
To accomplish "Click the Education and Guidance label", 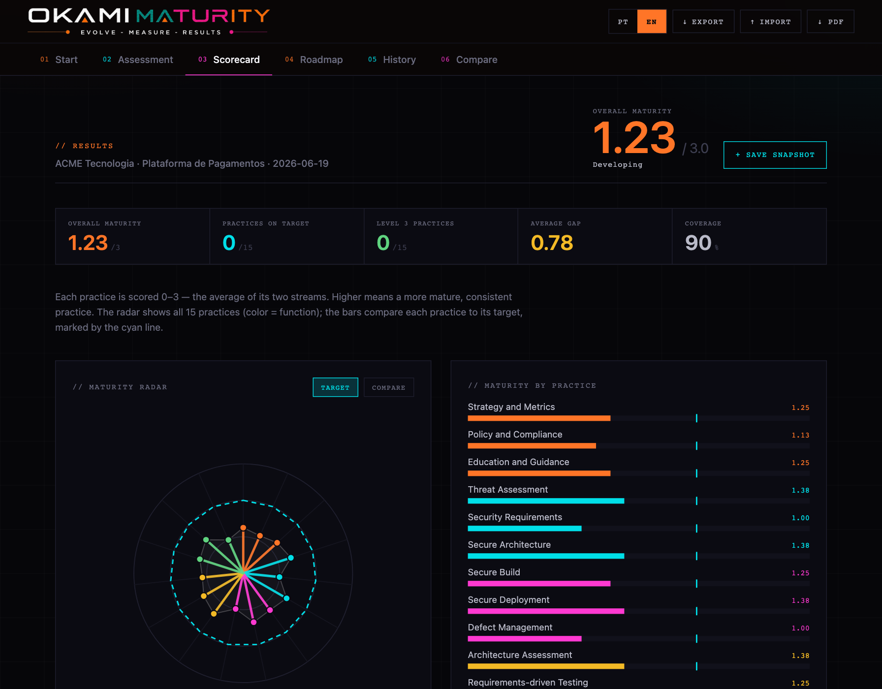I will pos(518,462).
